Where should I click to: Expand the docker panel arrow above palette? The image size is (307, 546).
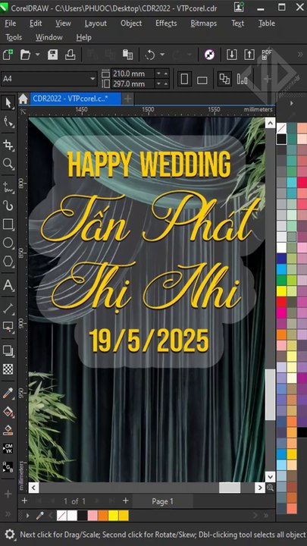coord(291,103)
